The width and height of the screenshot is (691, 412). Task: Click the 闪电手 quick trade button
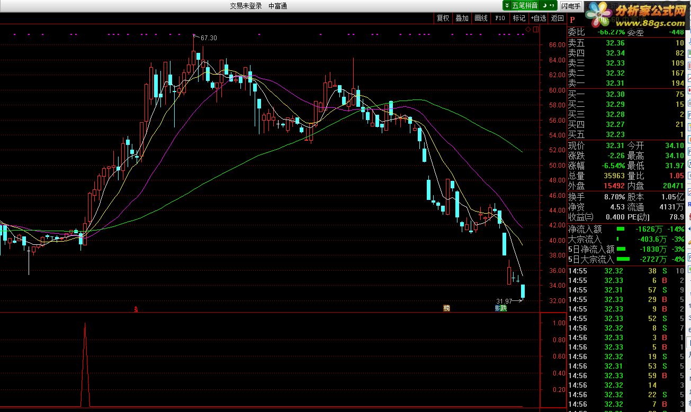coord(571,6)
